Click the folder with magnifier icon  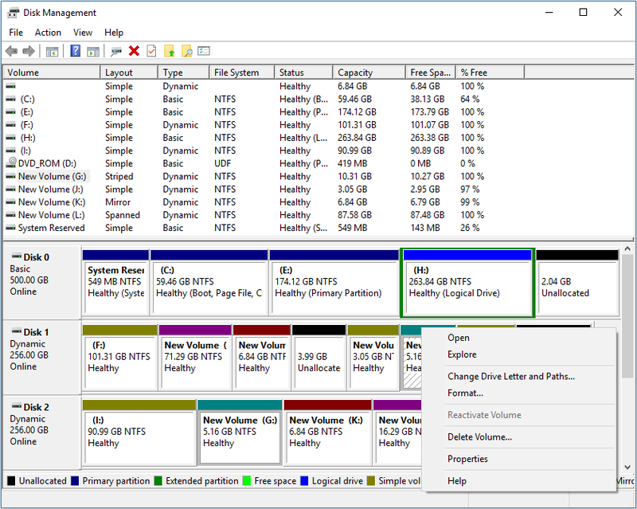coord(187,51)
